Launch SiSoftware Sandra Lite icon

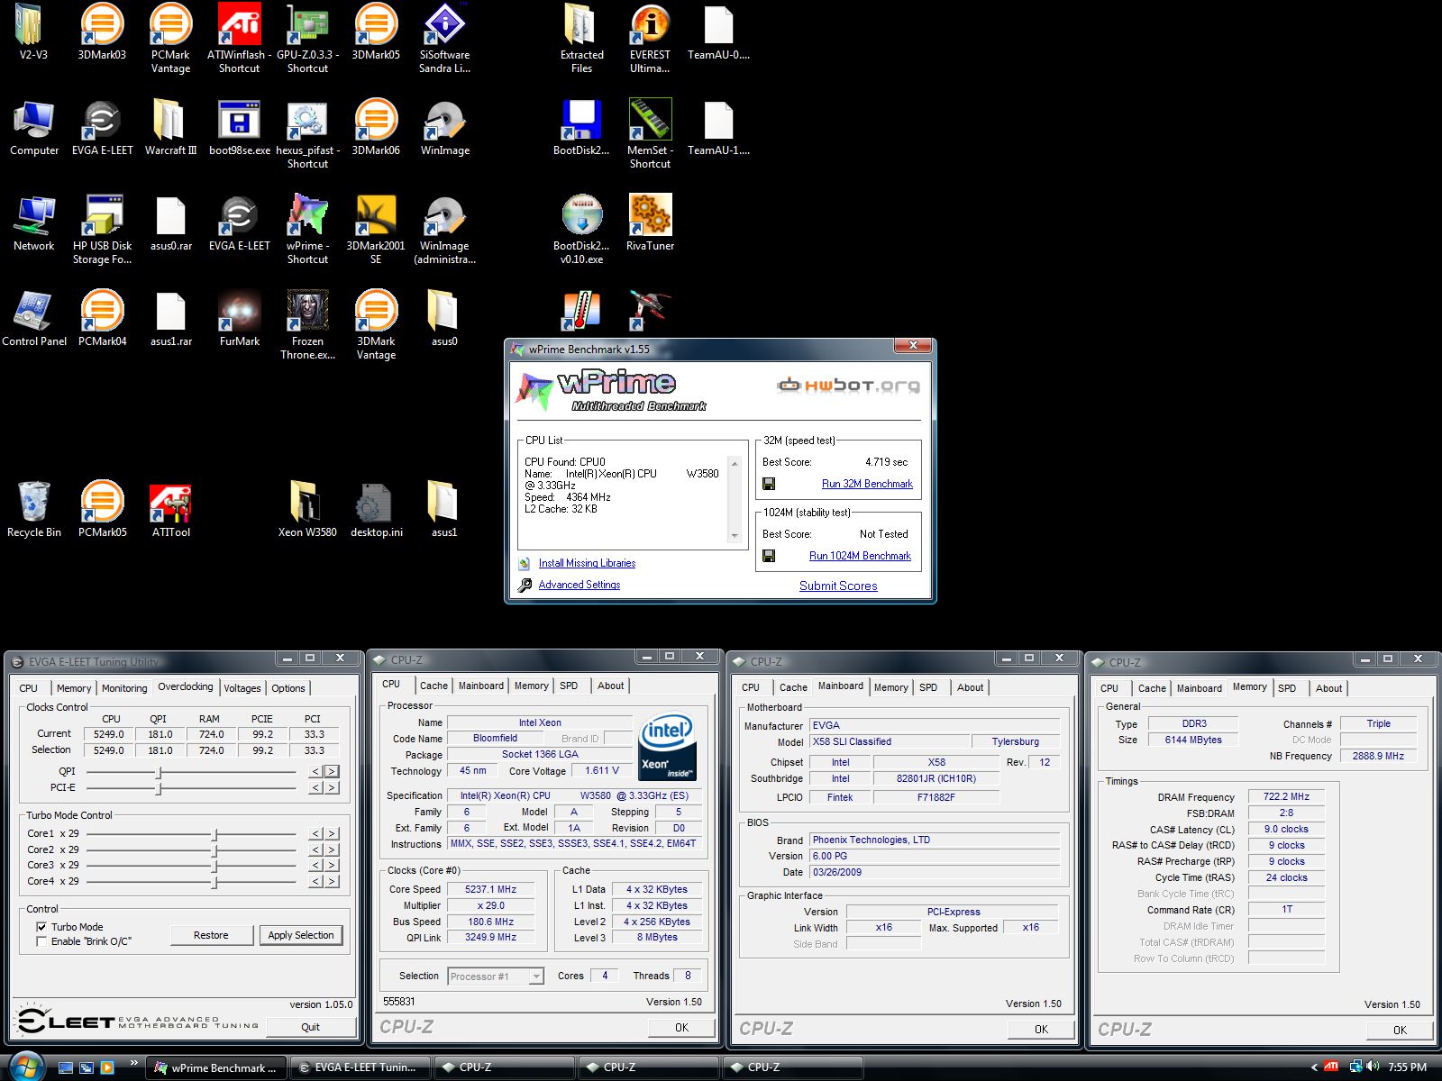[x=444, y=38]
